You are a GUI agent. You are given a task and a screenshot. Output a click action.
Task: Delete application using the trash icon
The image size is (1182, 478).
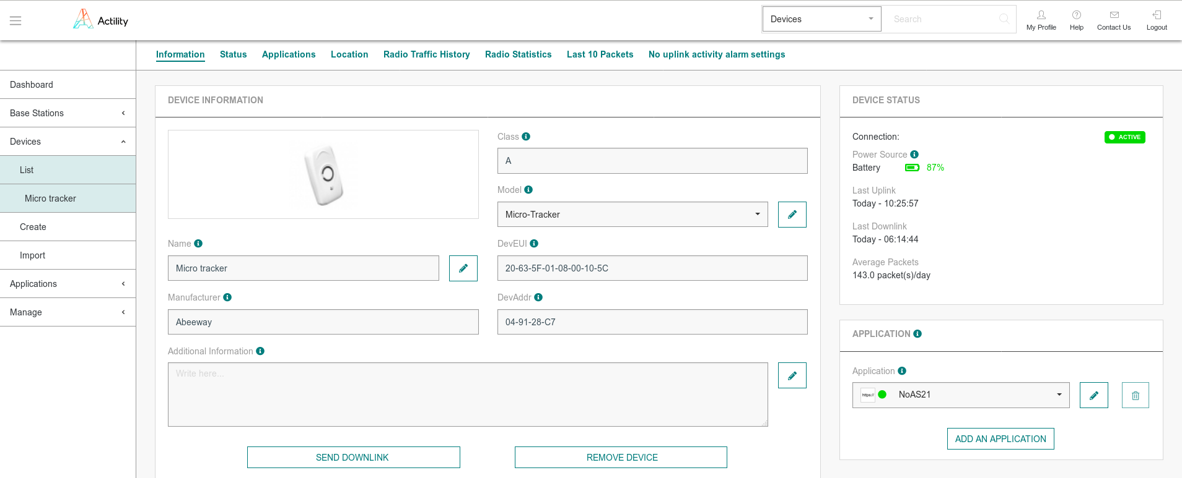[x=1135, y=395]
